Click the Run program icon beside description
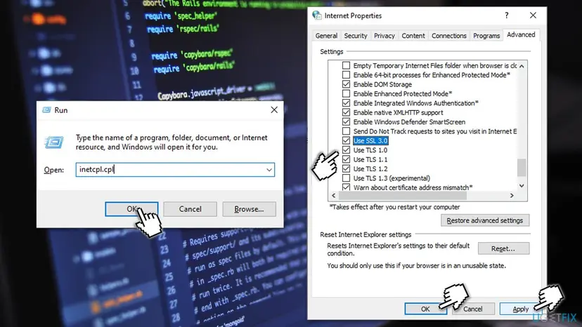Image resolution: width=582 pixels, height=327 pixels. 54,142
